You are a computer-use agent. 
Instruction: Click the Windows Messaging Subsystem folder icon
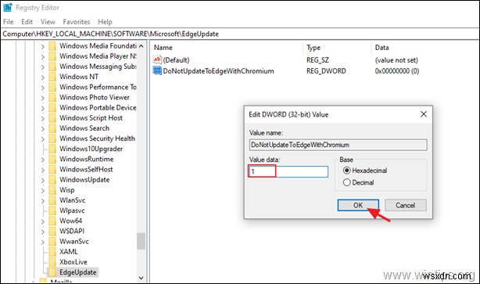tap(52, 67)
